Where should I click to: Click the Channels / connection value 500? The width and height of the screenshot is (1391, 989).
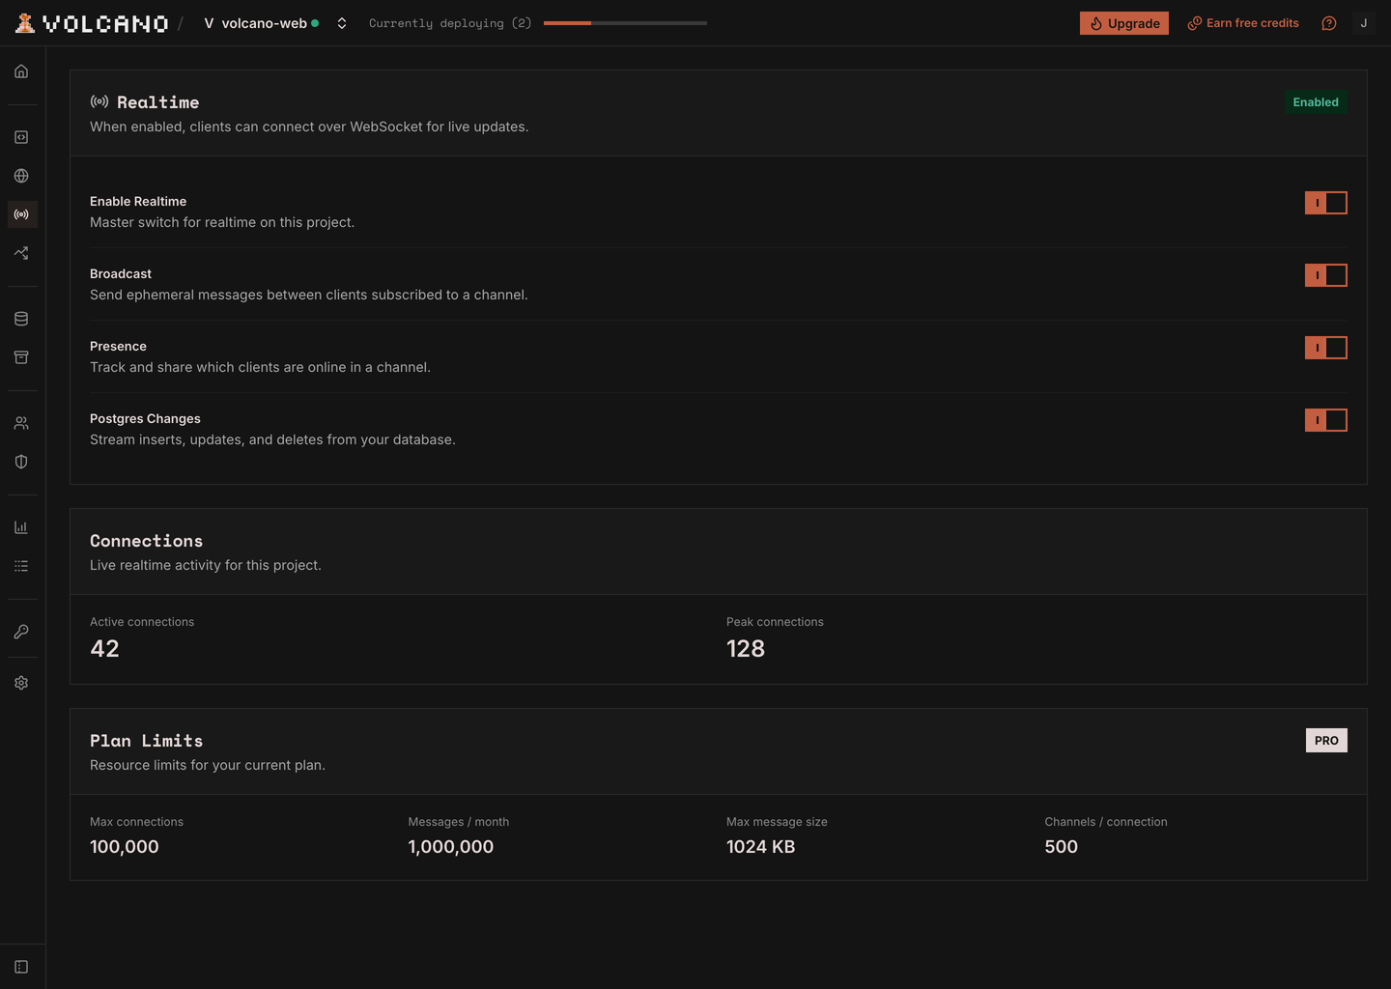pyautogui.click(x=1062, y=847)
